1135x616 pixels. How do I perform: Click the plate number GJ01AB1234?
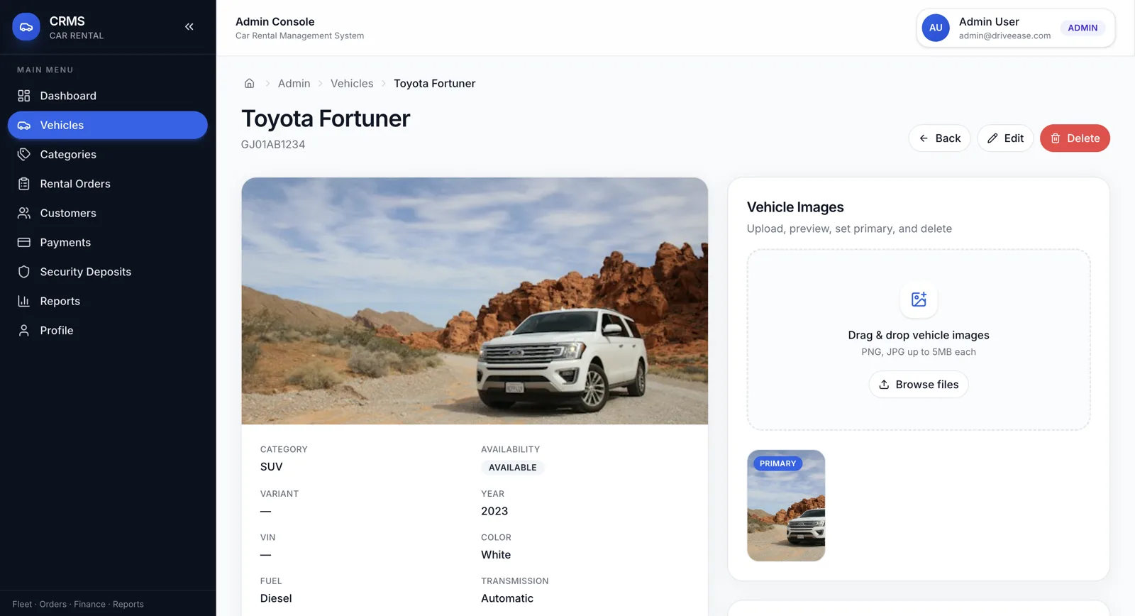tap(273, 145)
